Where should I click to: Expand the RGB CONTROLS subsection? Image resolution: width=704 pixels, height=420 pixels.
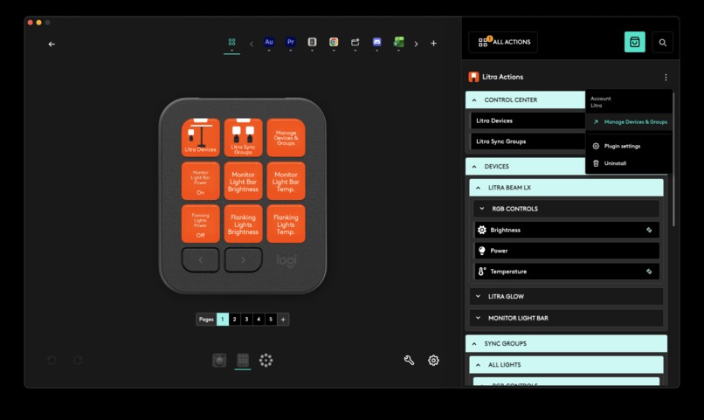point(566,209)
